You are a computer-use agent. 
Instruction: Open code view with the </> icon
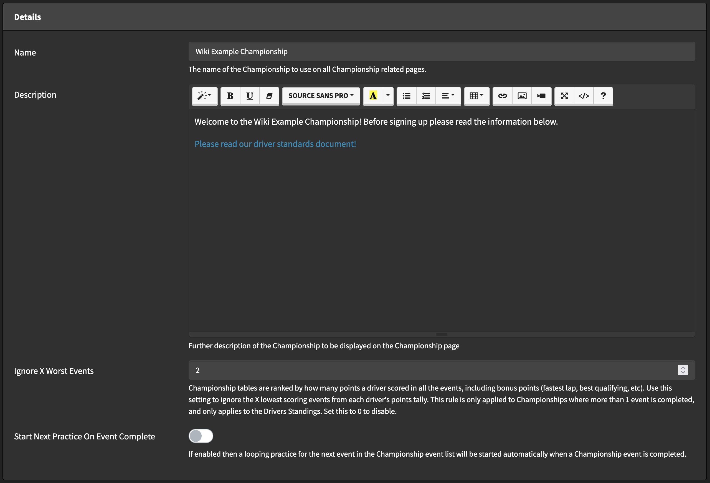click(x=584, y=96)
